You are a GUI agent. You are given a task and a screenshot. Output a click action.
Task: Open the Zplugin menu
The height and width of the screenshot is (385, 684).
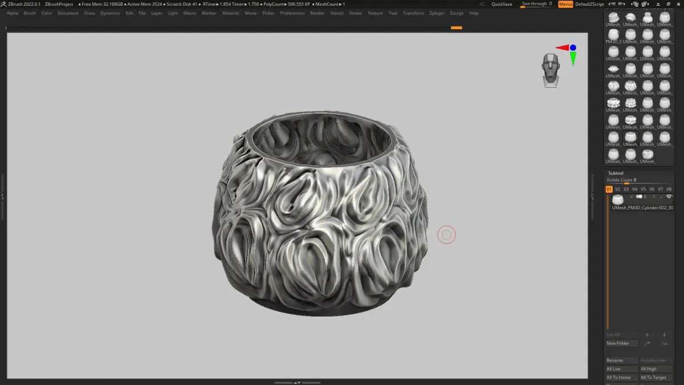[437, 13]
